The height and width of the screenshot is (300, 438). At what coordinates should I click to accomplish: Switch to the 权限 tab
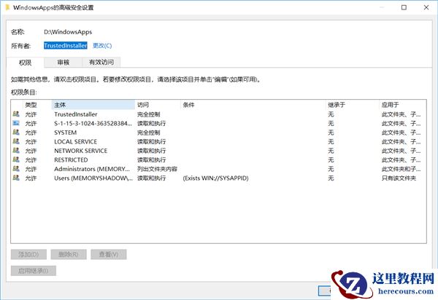(x=25, y=63)
